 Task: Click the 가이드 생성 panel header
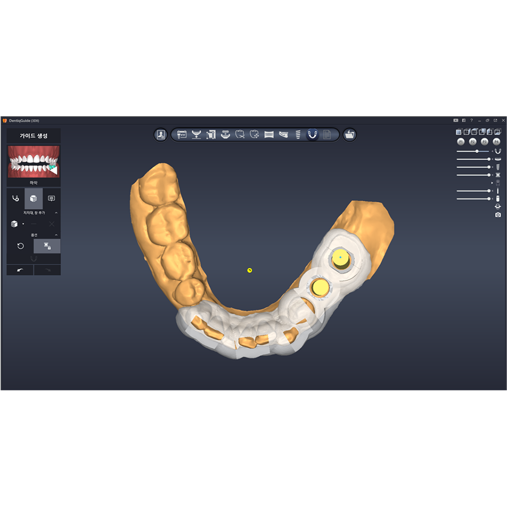pyautogui.click(x=33, y=136)
